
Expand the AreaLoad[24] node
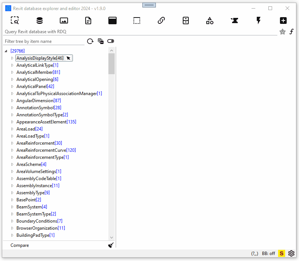(x=12, y=129)
